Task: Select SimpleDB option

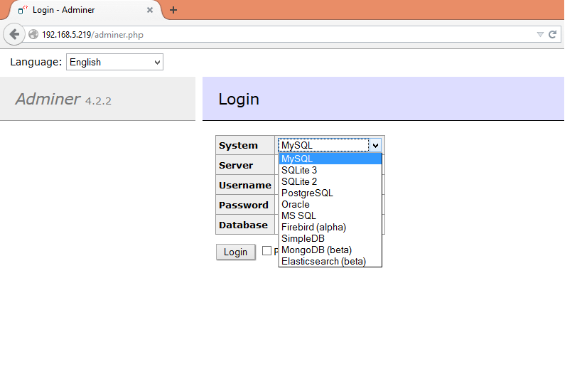Action: [x=330, y=238]
